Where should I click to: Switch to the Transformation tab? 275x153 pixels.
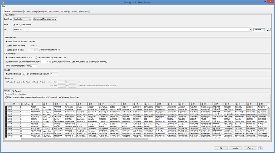[x=17, y=12]
